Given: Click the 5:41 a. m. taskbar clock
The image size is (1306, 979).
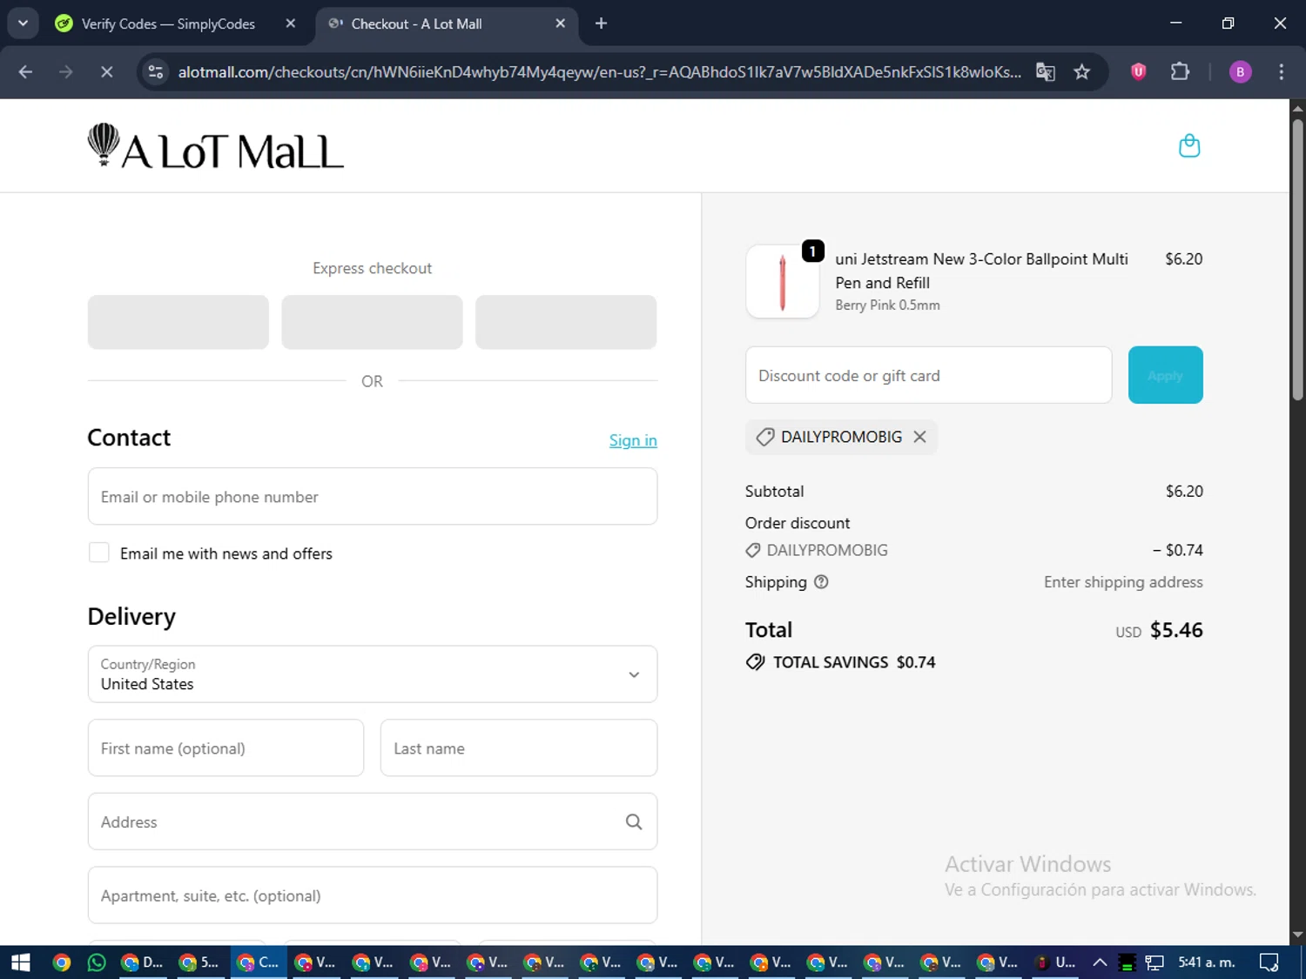Looking at the screenshot, I should point(1206,962).
